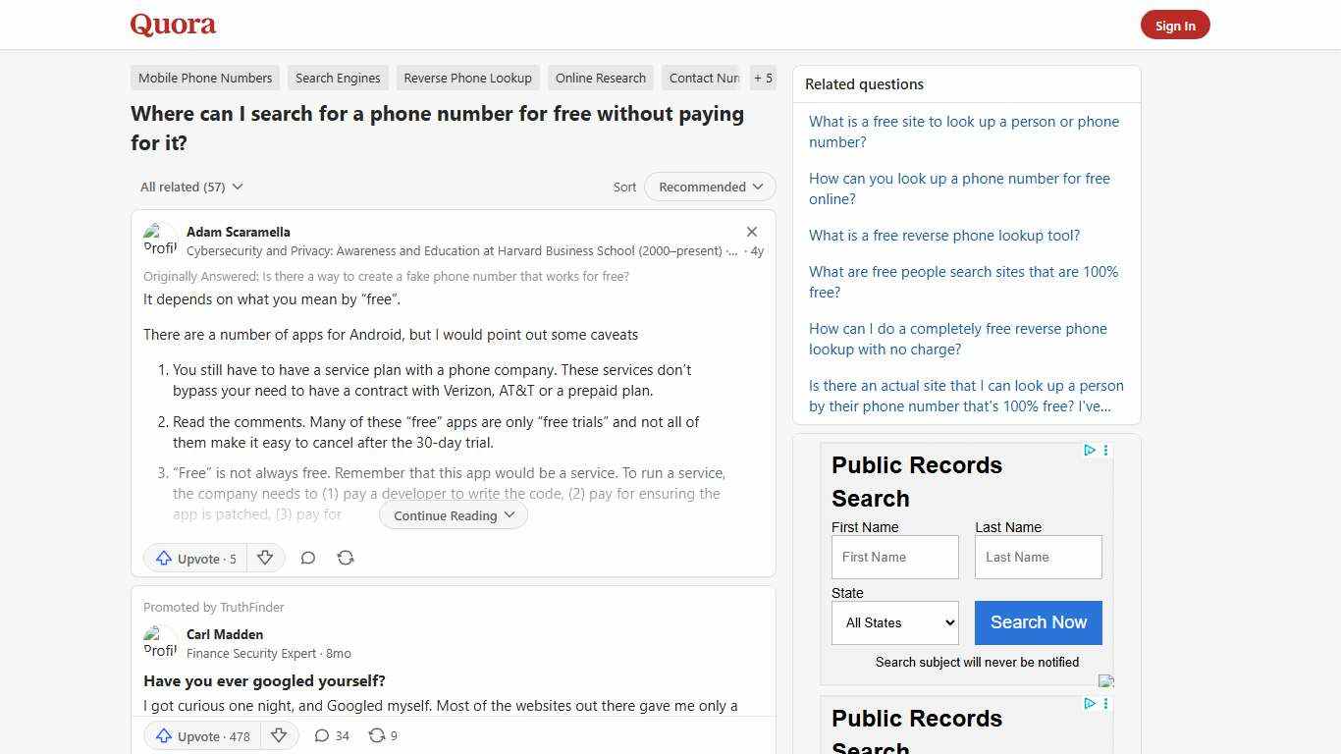The width and height of the screenshot is (1341, 754).
Task: Click the Quora logo
Action: 172,24
